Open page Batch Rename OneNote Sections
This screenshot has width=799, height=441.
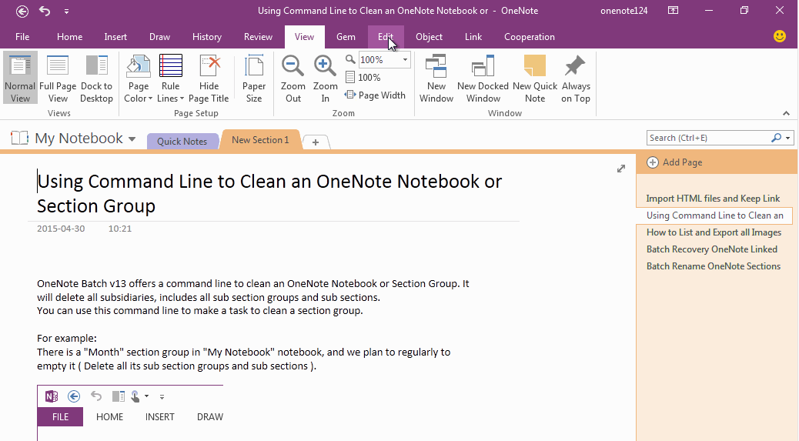(714, 266)
